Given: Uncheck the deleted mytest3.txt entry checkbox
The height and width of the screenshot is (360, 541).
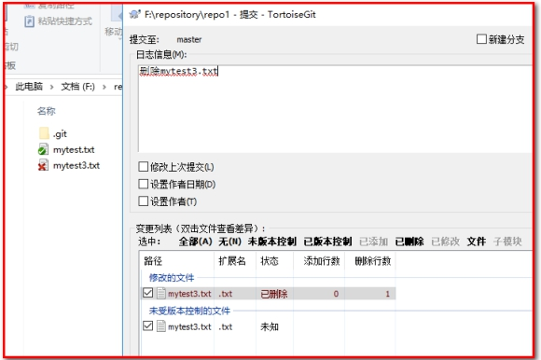Looking at the screenshot, I should [x=147, y=293].
